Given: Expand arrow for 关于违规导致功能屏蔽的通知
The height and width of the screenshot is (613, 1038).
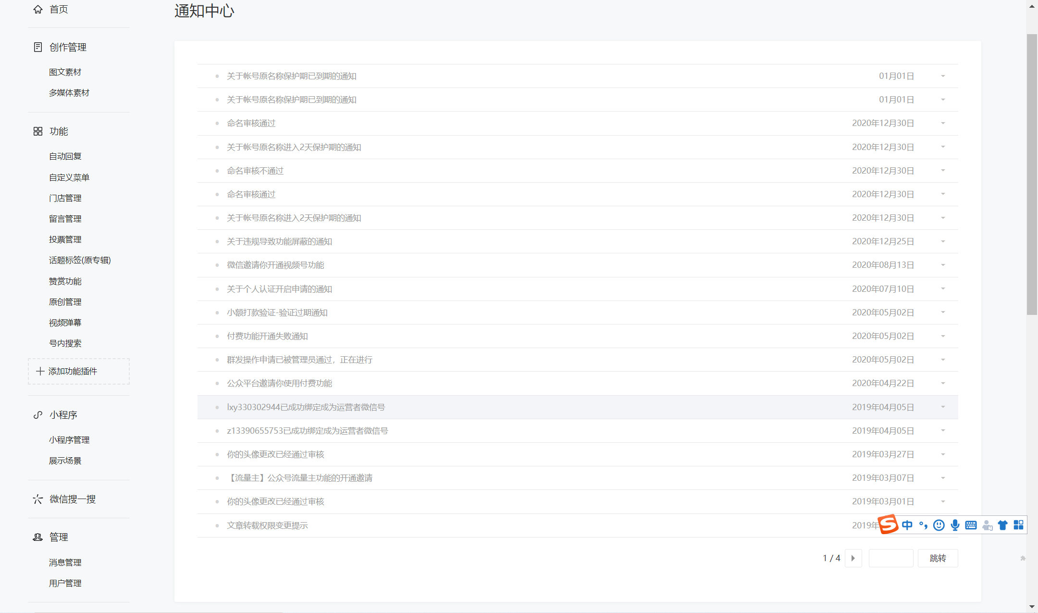Looking at the screenshot, I should click(x=943, y=241).
